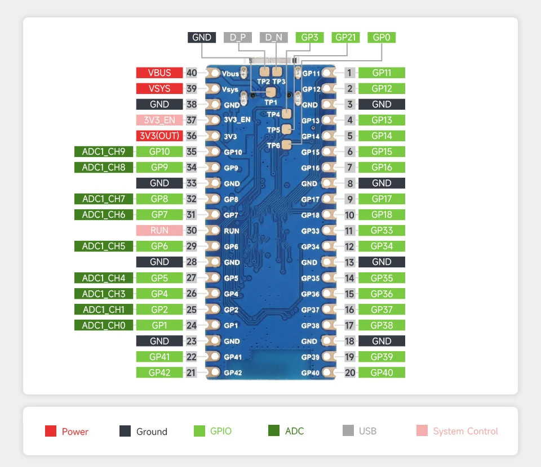The image size is (541, 467).
Task: Click the pink System Control legend swatch
Action: pyautogui.click(x=422, y=430)
